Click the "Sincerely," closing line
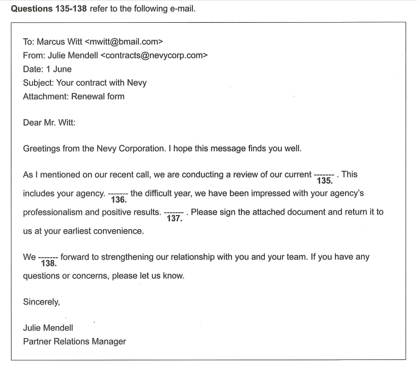Image resolution: width=417 pixels, height=369 pixels. 42,303
